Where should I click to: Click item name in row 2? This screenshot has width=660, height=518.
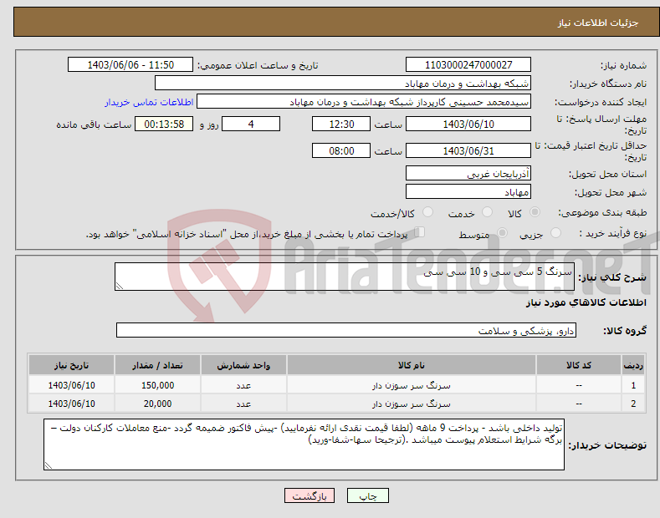412,404
